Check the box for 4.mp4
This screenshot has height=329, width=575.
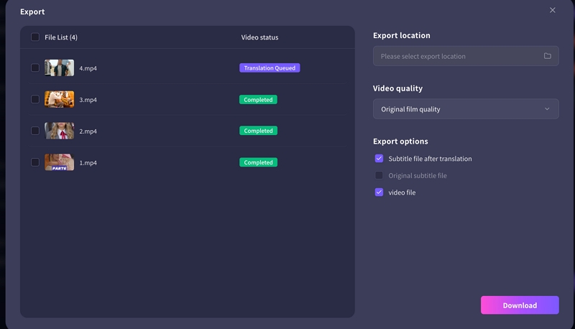coord(35,68)
